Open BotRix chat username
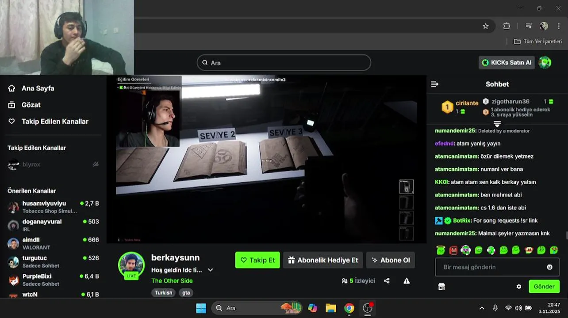 pyautogui.click(x=462, y=220)
